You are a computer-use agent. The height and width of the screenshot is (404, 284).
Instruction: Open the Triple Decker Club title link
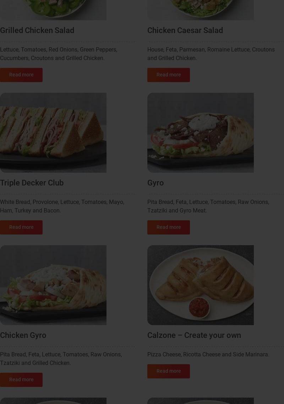point(32,183)
